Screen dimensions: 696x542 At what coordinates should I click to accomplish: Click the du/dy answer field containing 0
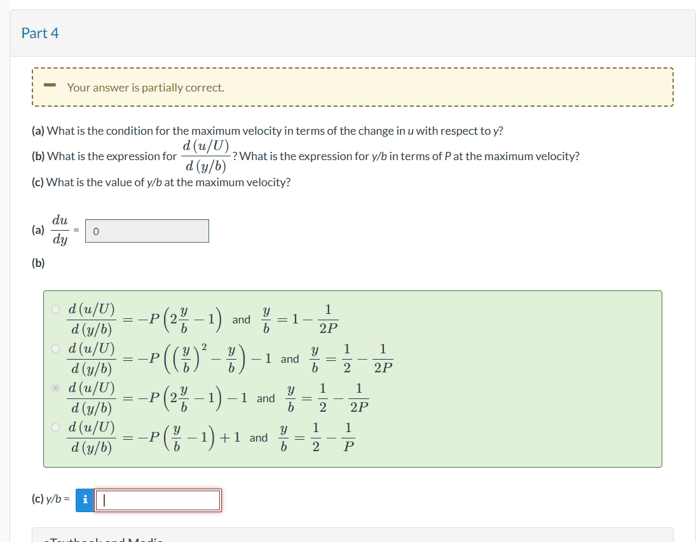pyautogui.click(x=147, y=231)
